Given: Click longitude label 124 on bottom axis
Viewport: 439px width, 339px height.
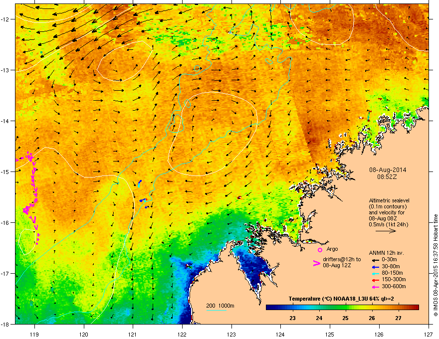Looking at the screenshot, I should tap(280, 334).
